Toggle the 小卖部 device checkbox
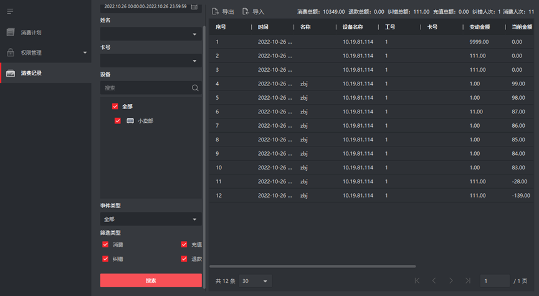The height and width of the screenshot is (296, 539). [x=118, y=121]
